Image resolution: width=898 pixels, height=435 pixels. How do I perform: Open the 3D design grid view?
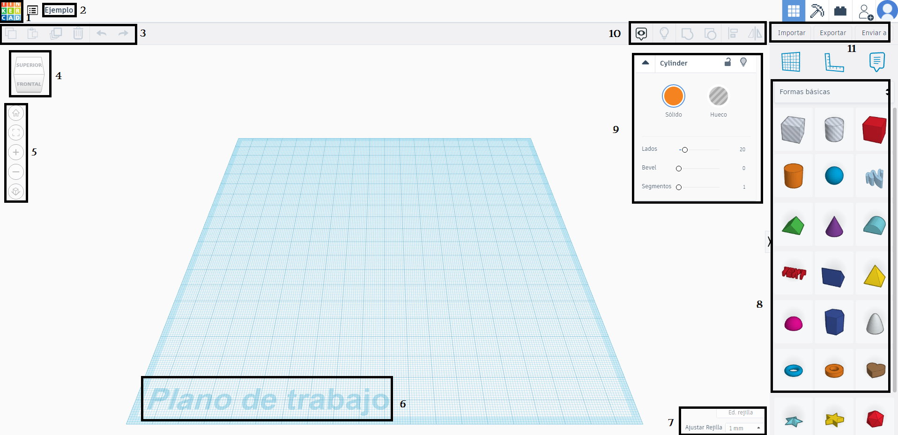(794, 11)
